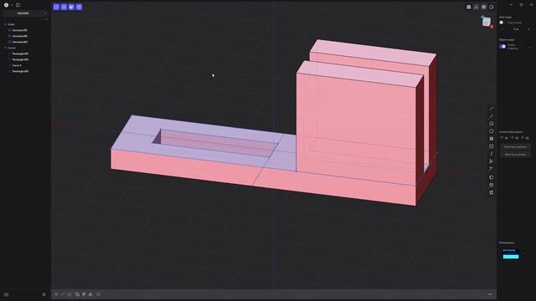This screenshot has width=536, height=301.
Task: Select solid selection mode in top toolbar
Action: tap(79, 7)
